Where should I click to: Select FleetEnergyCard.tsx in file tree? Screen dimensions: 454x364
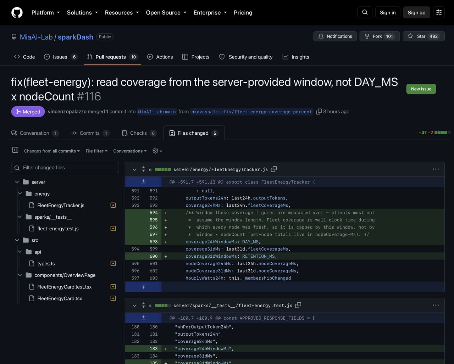click(60, 298)
